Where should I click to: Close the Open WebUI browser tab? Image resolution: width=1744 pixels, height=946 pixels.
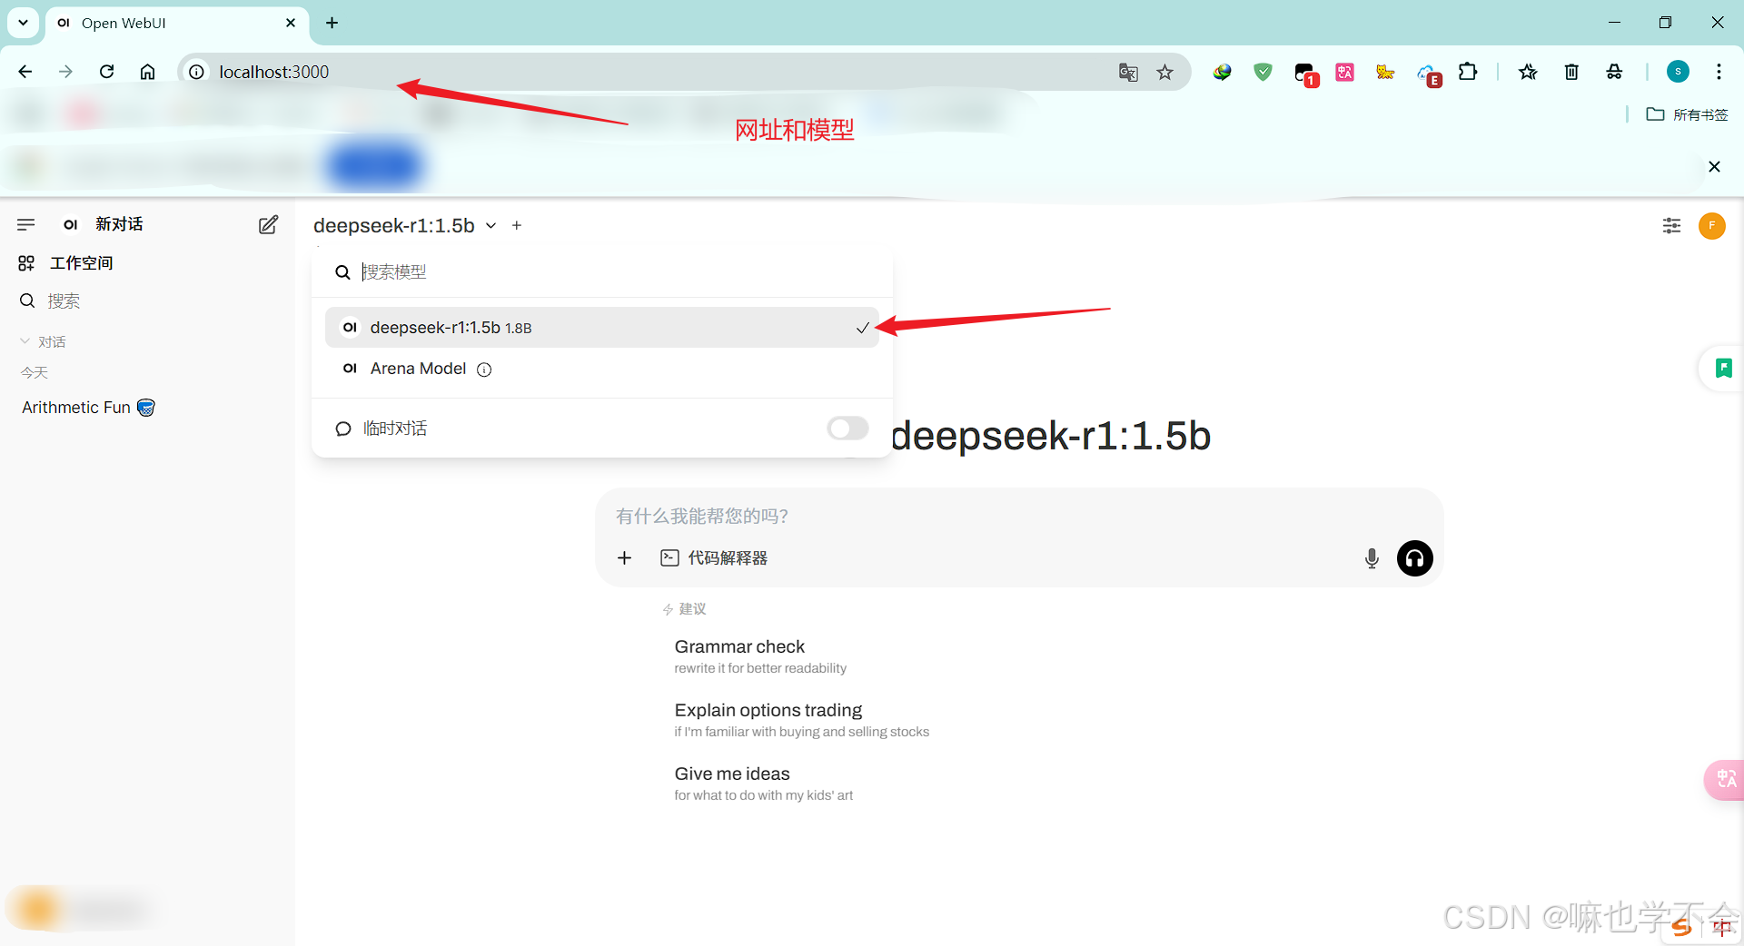click(291, 23)
